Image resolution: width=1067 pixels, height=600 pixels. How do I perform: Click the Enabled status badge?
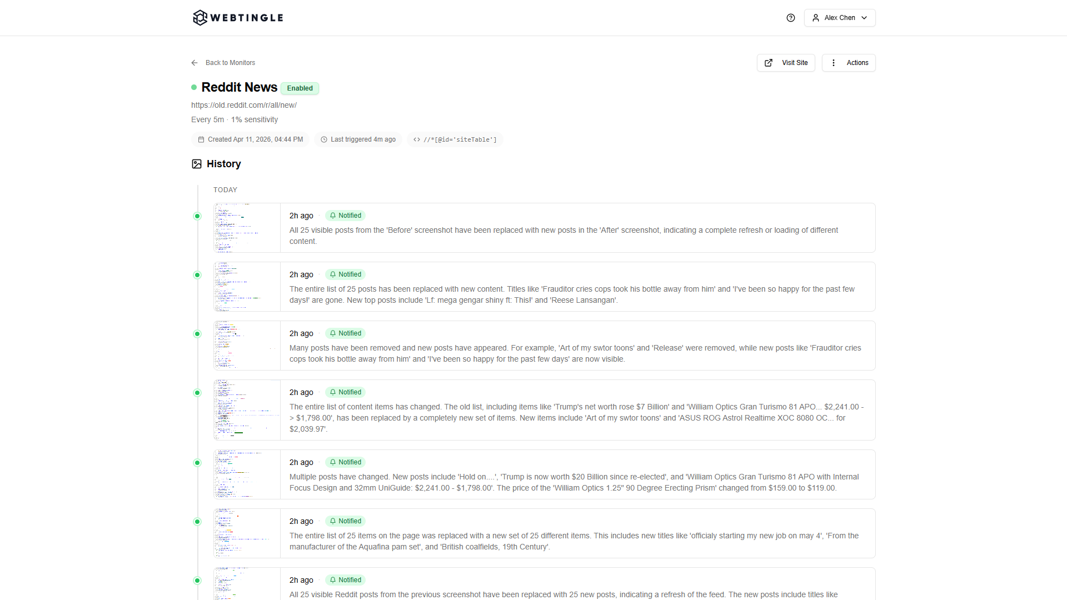pyautogui.click(x=300, y=88)
